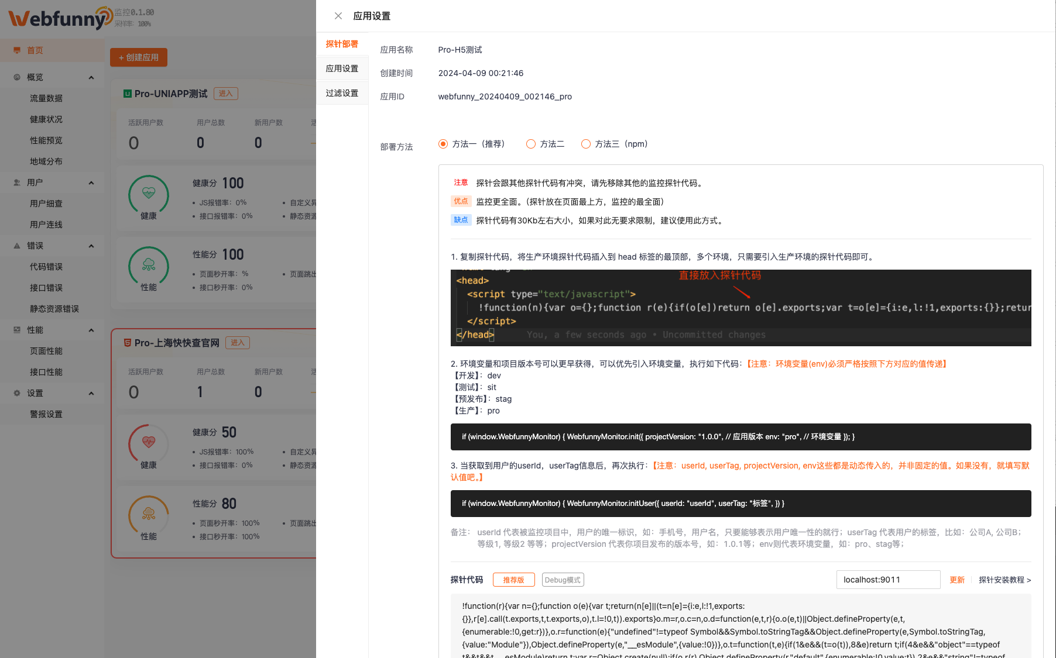The width and height of the screenshot is (1056, 658).
Task: Open 静态资源错误 in the sidebar
Action: pyautogui.click(x=54, y=309)
